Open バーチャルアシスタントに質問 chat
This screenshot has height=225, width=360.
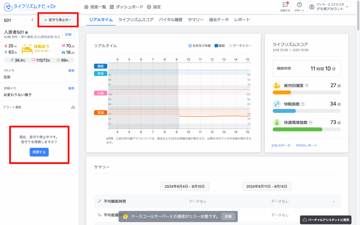[x=326, y=220]
